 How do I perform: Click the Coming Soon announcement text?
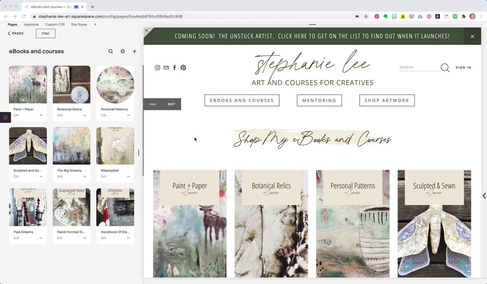pos(312,36)
